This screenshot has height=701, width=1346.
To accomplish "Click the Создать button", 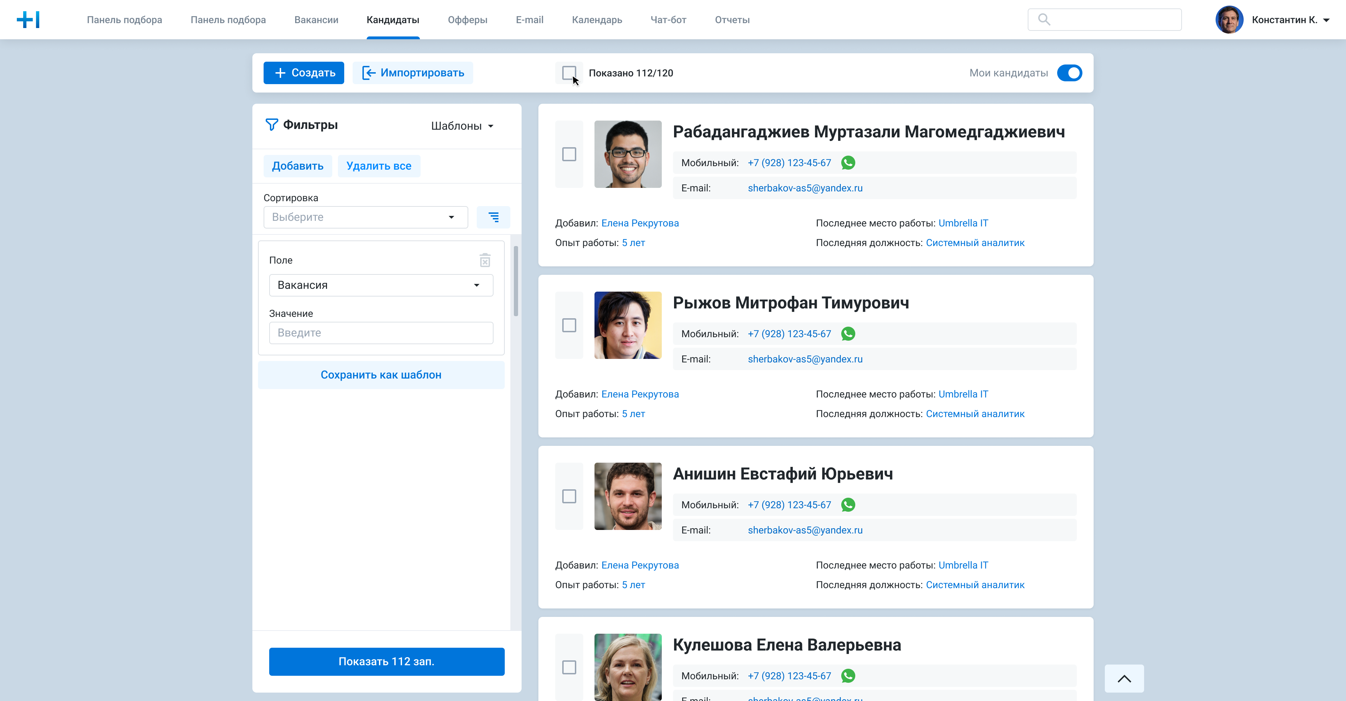I will 304,73.
